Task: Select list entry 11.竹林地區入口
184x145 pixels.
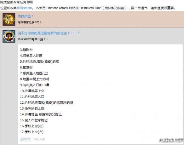Action: click(32, 97)
